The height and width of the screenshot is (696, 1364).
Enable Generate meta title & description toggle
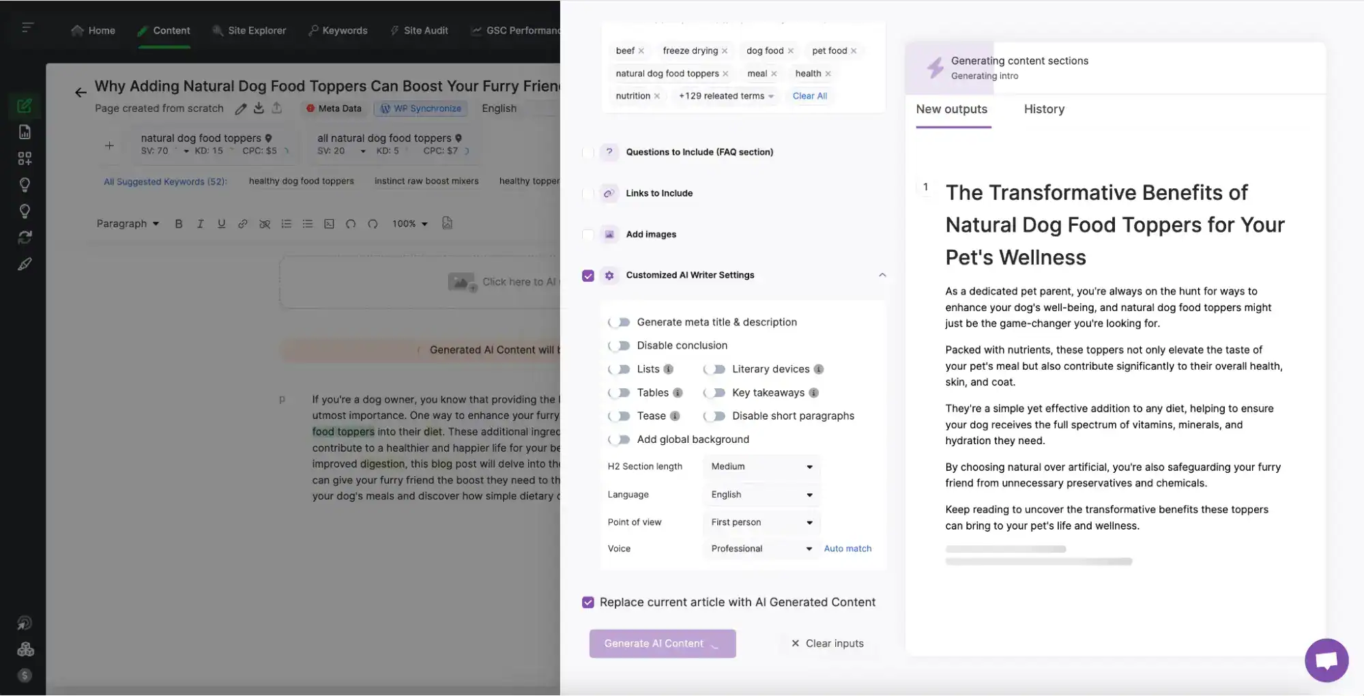(x=619, y=322)
